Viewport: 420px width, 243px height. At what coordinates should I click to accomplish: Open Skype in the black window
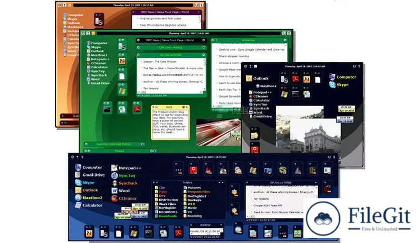coord(339,84)
